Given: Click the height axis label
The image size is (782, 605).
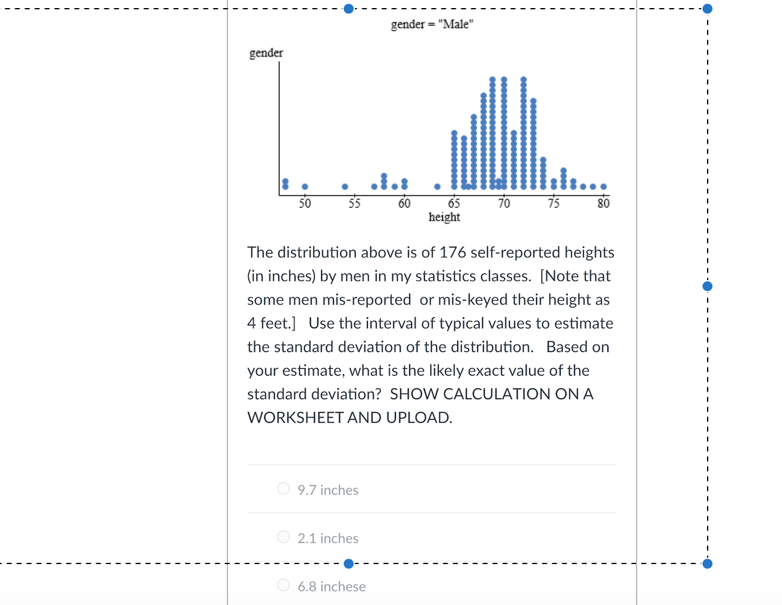Looking at the screenshot, I should coord(444,217).
